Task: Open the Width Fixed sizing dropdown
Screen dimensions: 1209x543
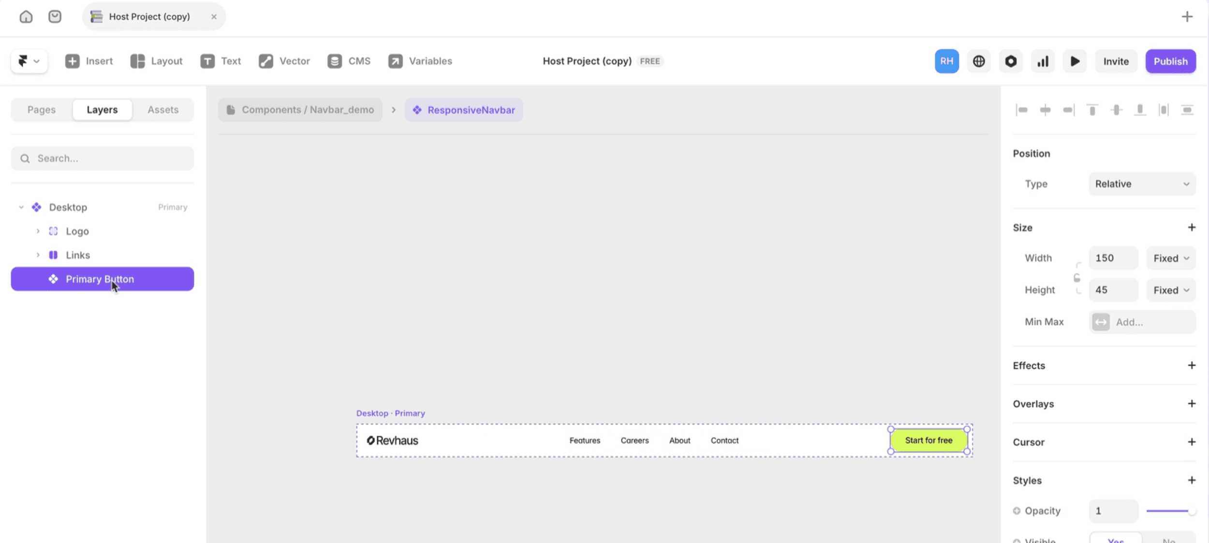Action: coord(1171,258)
